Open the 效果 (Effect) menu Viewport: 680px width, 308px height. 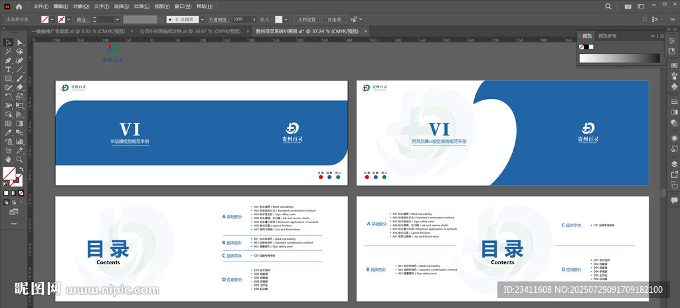[141, 6]
